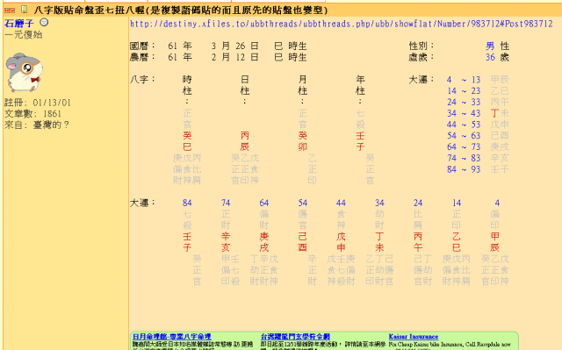Click the location text 來自: 臺灣的？
The height and width of the screenshot is (350, 562).
[37, 125]
